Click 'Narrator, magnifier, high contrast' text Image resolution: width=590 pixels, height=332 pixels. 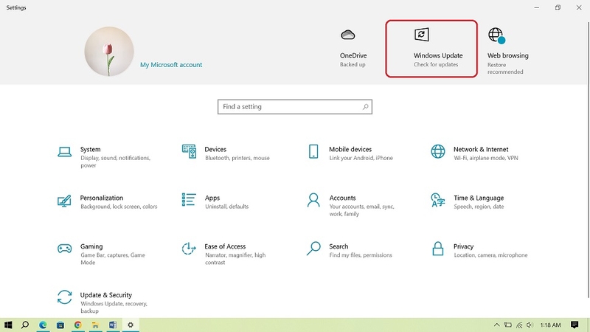coord(235,259)
